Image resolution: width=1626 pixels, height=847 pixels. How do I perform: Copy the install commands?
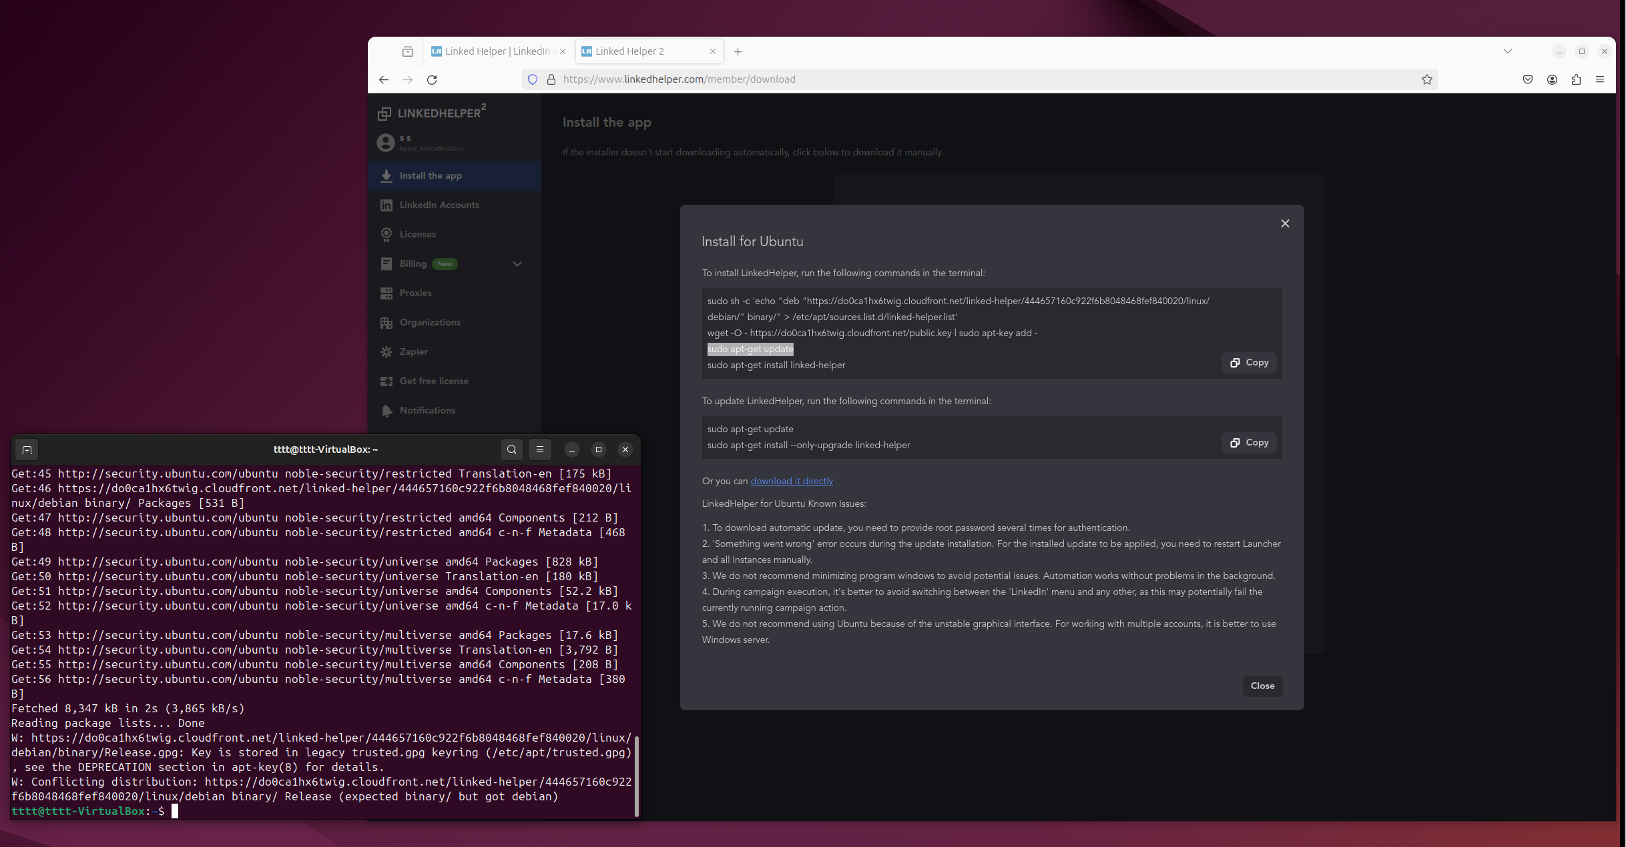point(1249,363)
